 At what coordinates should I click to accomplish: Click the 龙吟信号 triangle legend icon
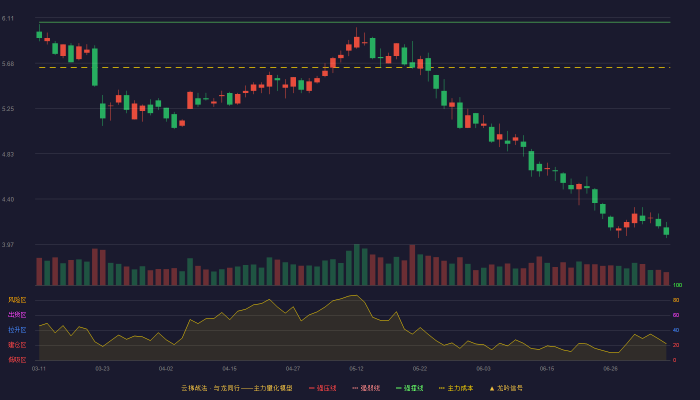pos(492,388)
